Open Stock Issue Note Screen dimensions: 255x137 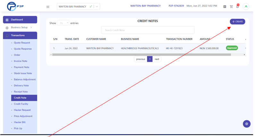tap(23, 73)
